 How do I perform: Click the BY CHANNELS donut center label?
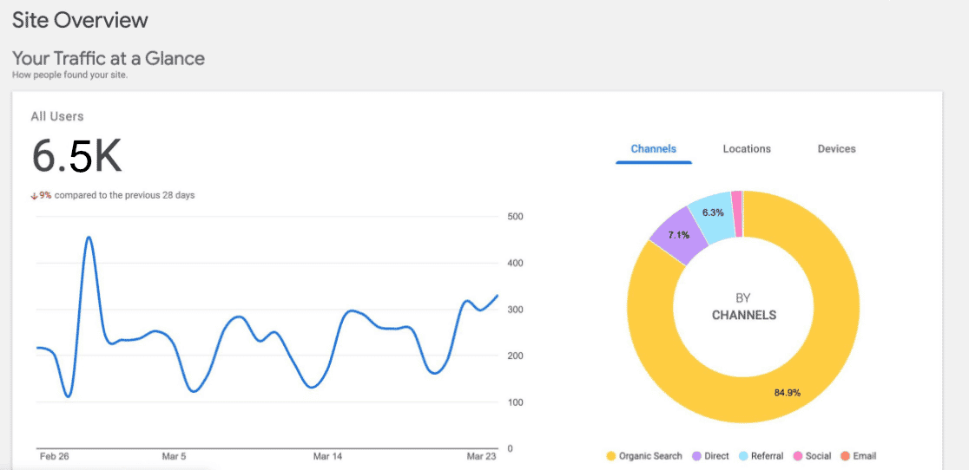click(x=743, y=307)
